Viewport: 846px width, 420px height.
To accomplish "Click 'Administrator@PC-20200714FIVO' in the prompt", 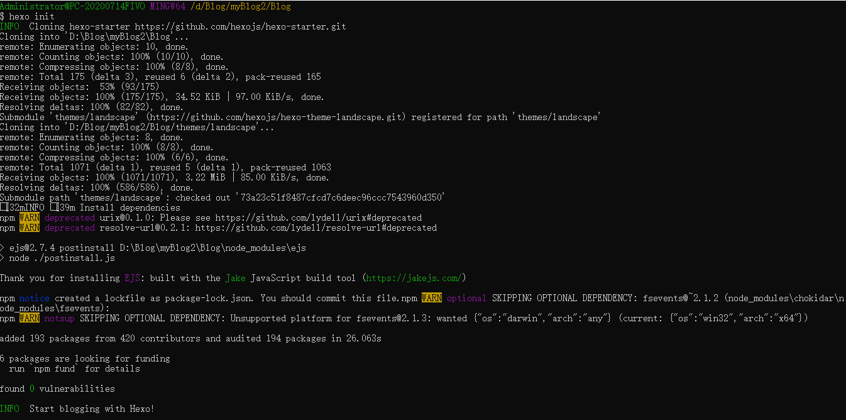I will [72, 6].
